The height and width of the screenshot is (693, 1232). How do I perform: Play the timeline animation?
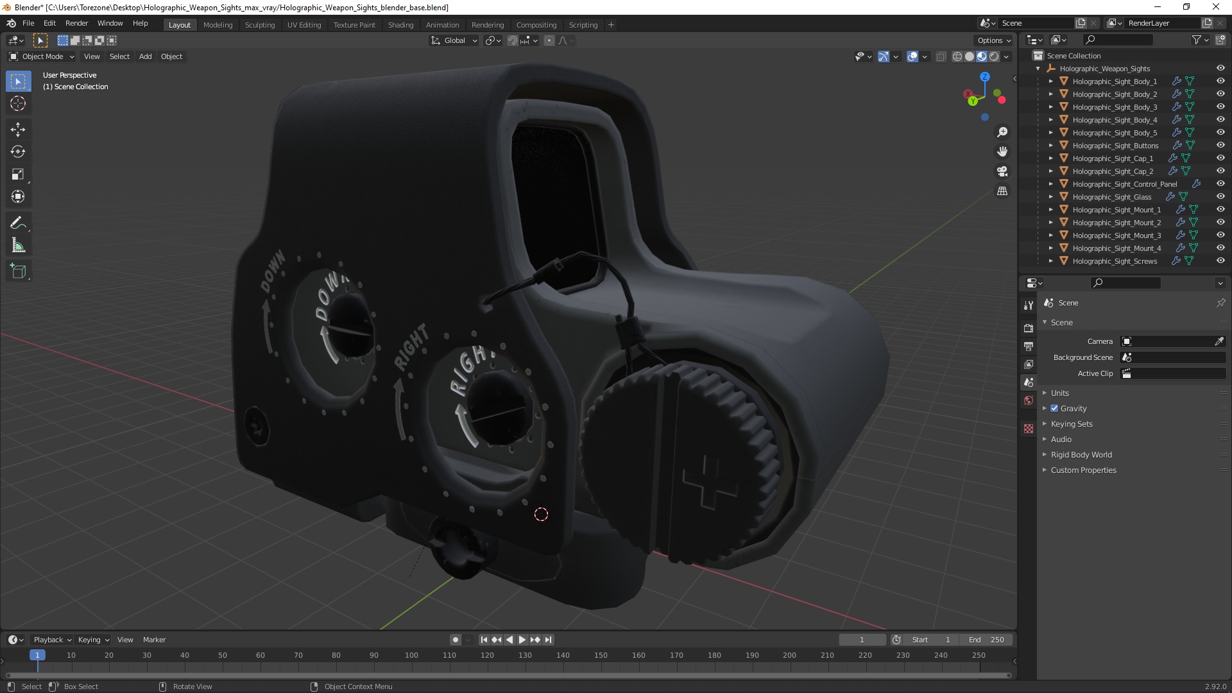click(x=522, y=640)
